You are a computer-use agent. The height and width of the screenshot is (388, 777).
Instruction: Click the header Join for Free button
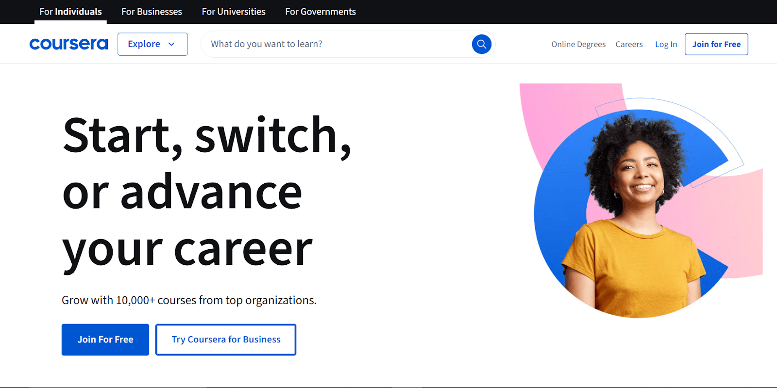(x=716, y=44)
